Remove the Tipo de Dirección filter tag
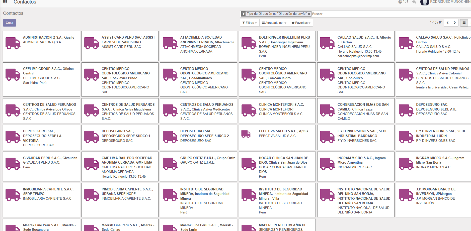This screenshot has height=231, width=471. coord(309,14)
